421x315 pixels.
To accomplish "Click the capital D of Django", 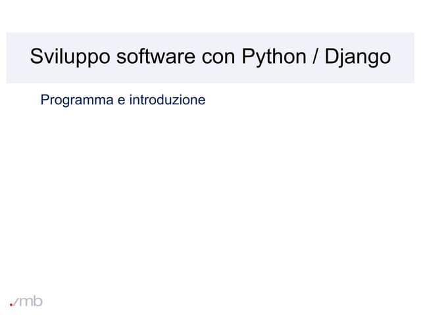I will 332,57.
